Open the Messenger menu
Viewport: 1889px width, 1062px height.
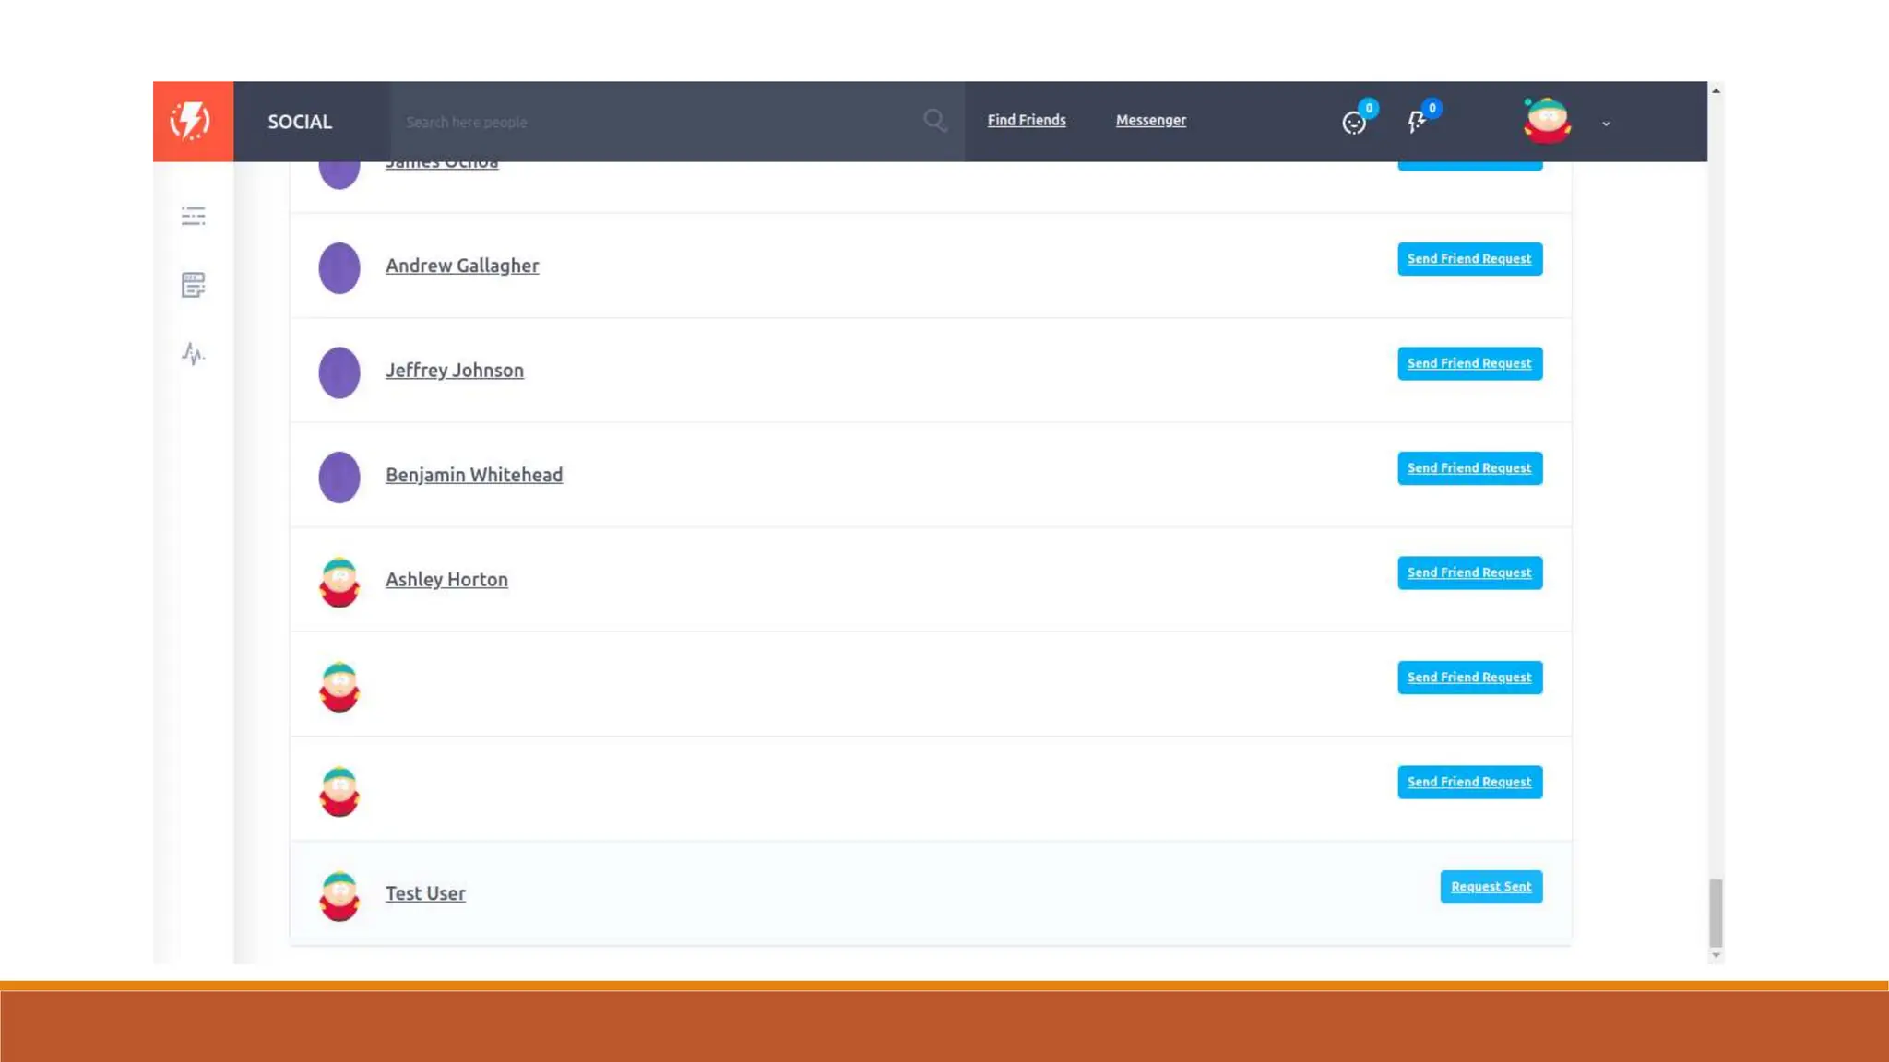click(x=1150, y=120)
